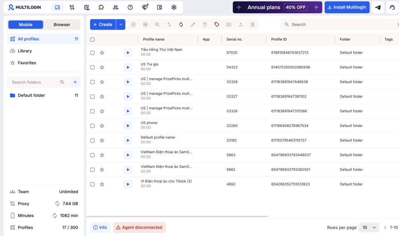Open the wallet icon in top navigation
Viewport: 399px width, 236px height.
coord(159,7)
